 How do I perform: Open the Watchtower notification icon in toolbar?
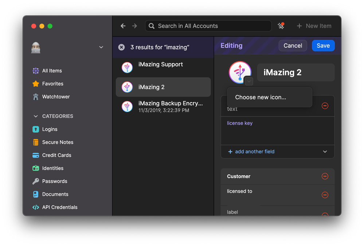tap(281, 26)
